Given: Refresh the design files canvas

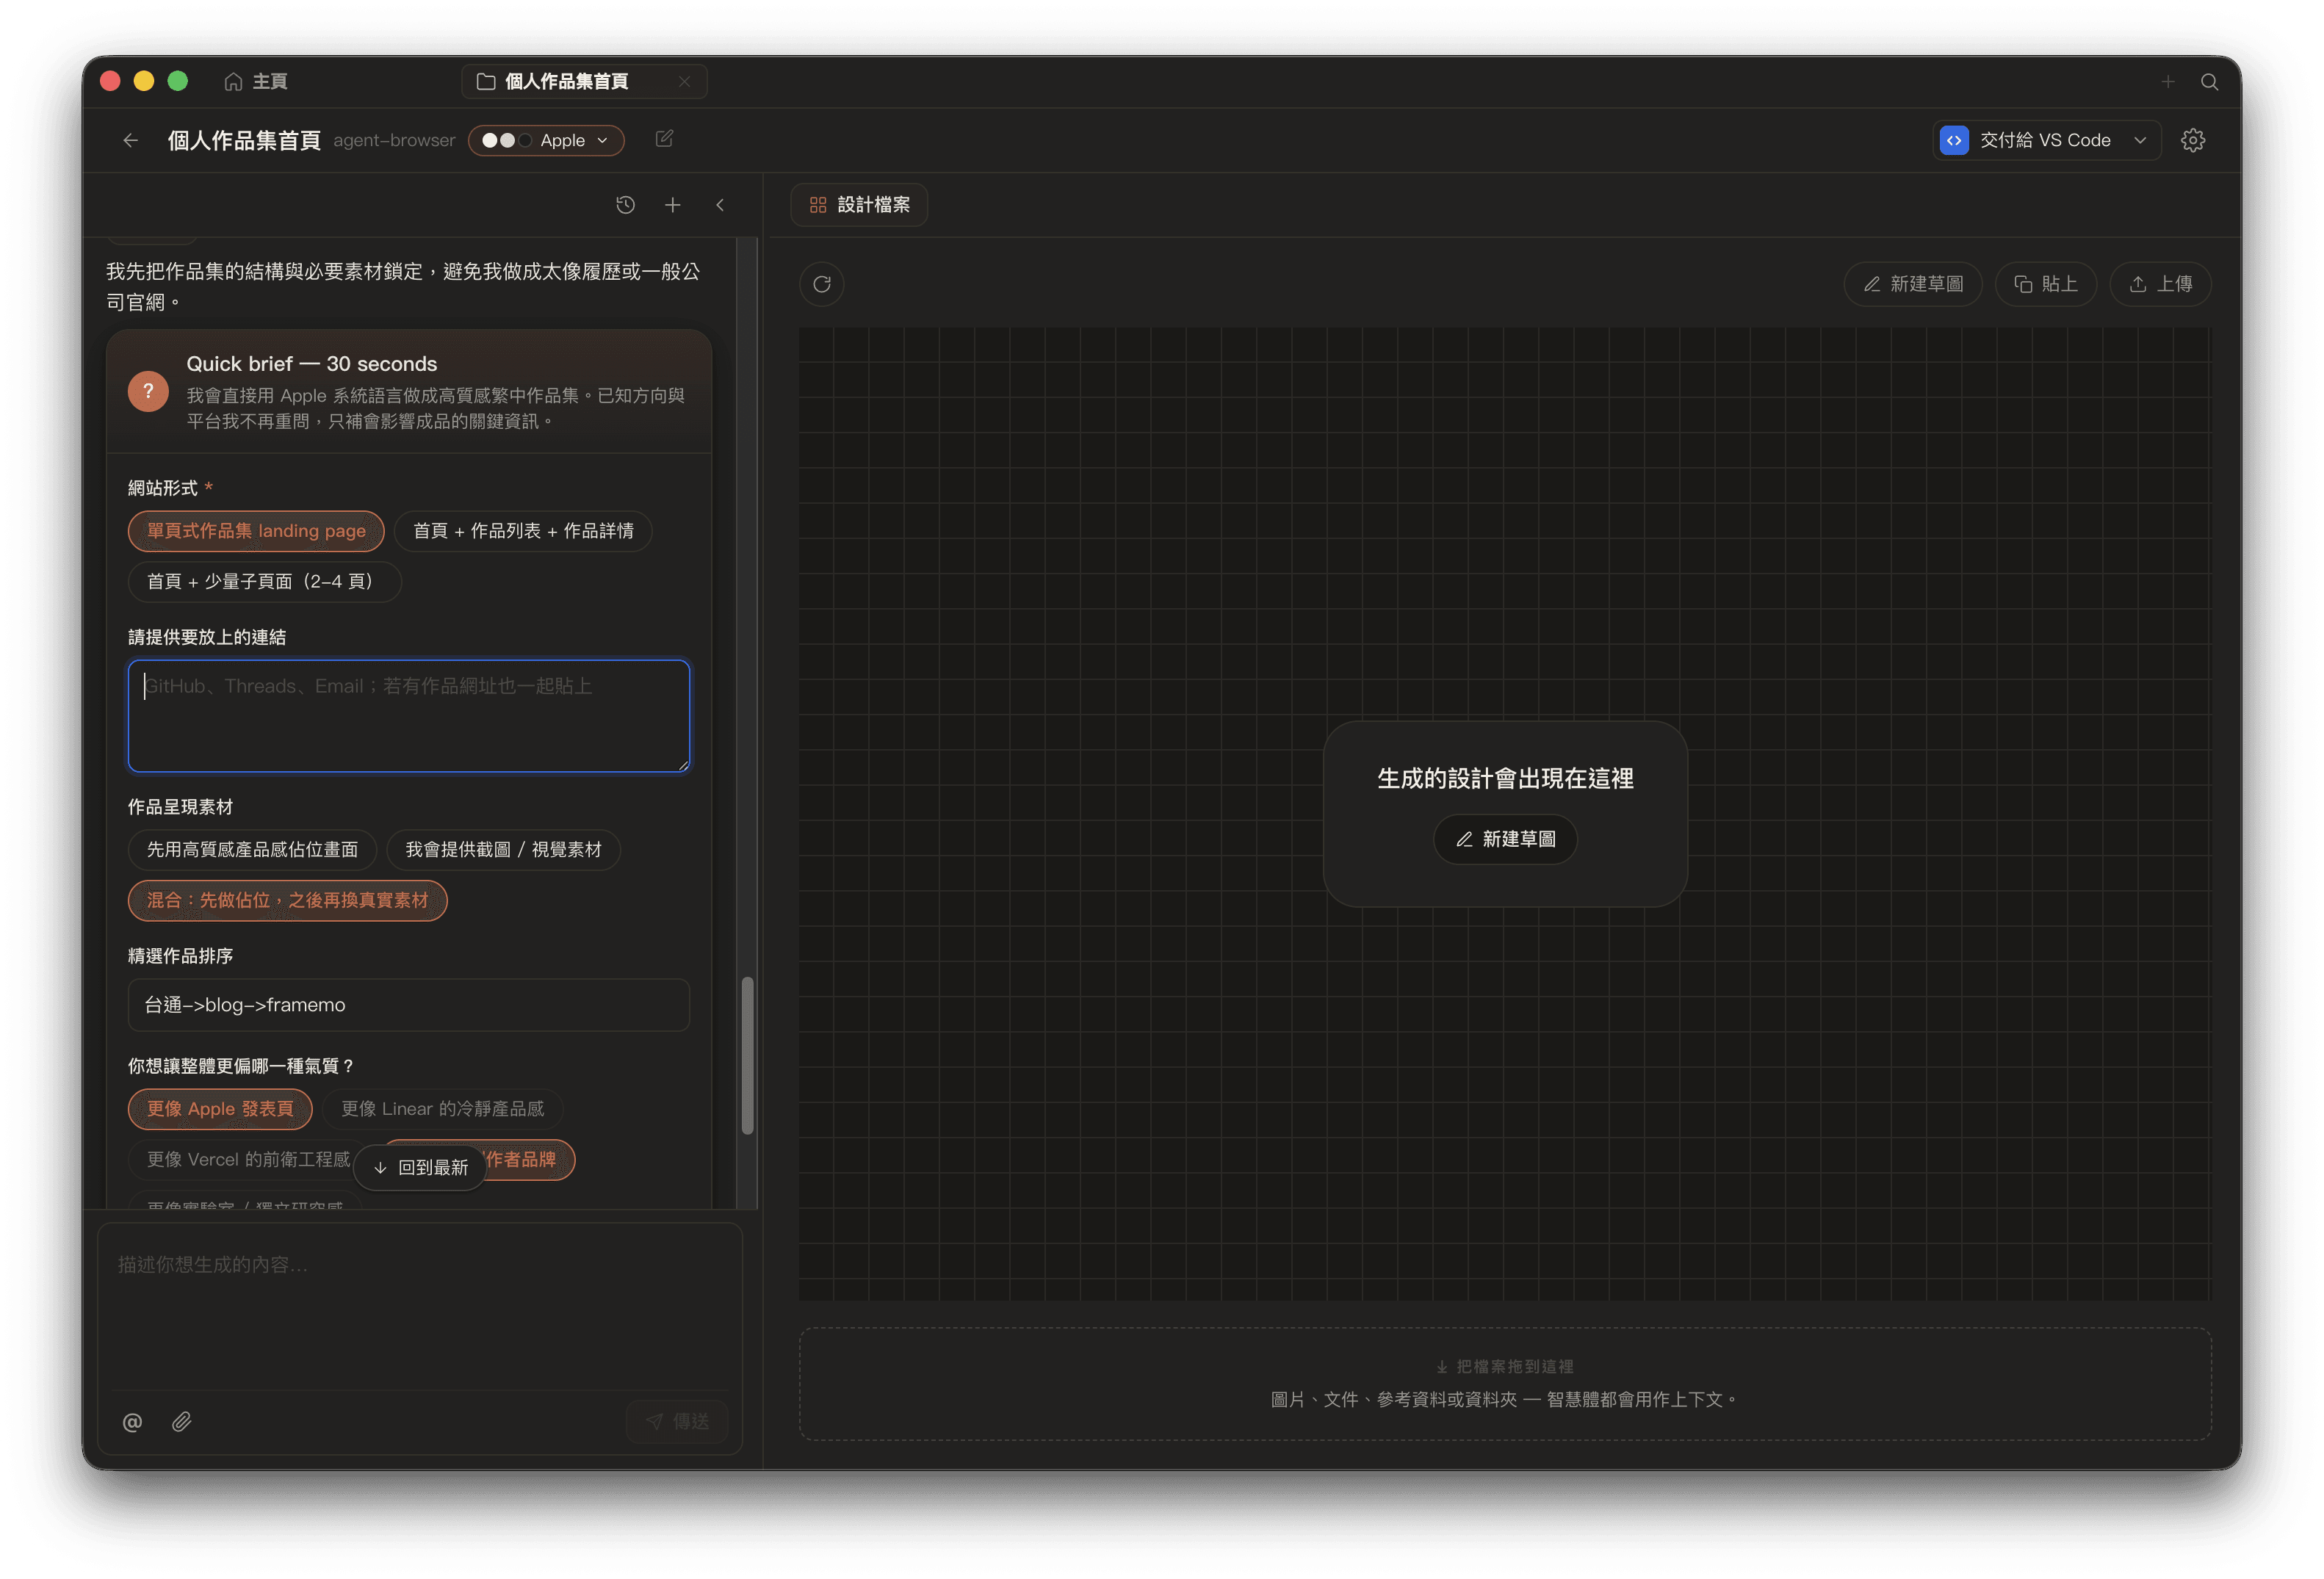Looking at the screenshot, I should pos(822,284).
